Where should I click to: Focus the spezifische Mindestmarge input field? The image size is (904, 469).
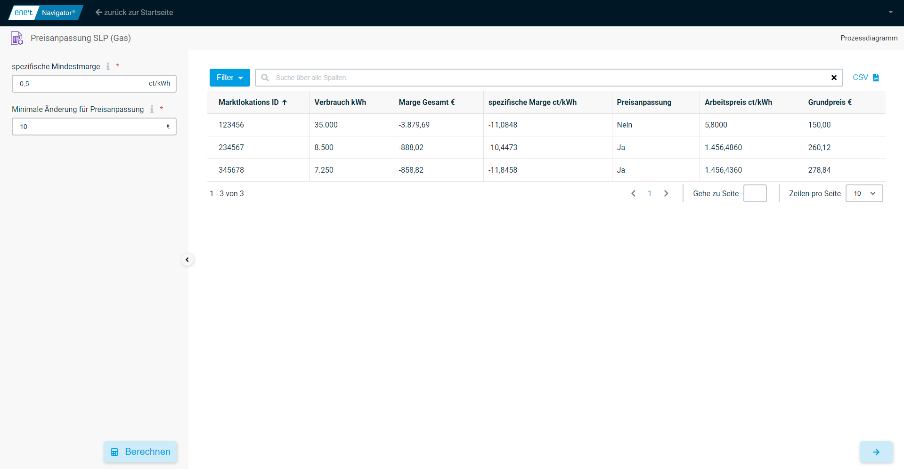coord(80,84)
